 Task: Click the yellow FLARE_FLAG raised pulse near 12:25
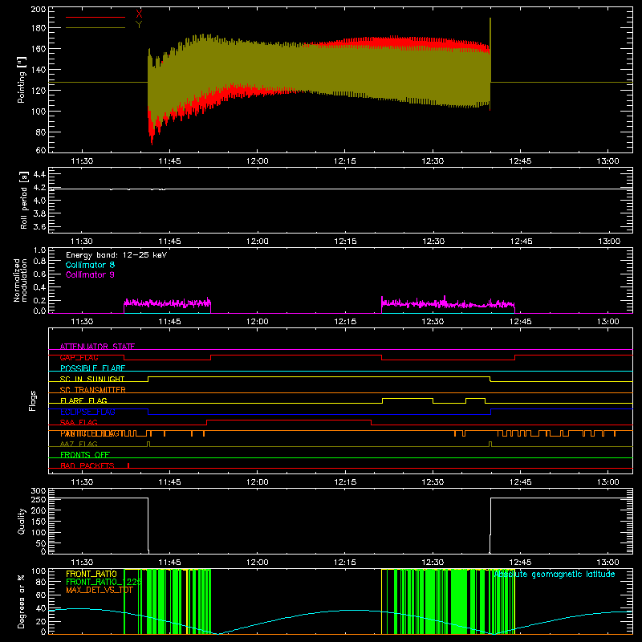(x=408, y=399)
